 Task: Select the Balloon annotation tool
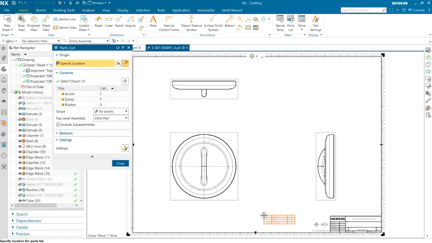[229, 23]
